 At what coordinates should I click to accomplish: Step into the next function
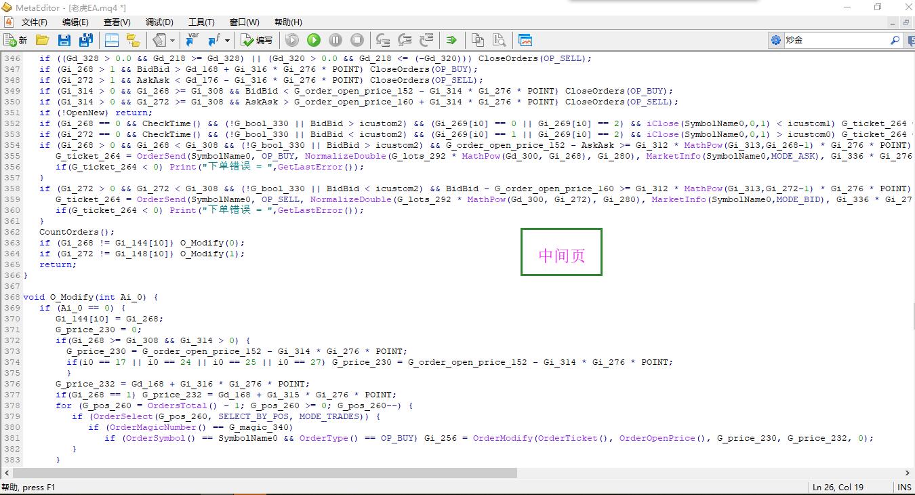click(x=383, y=40)
